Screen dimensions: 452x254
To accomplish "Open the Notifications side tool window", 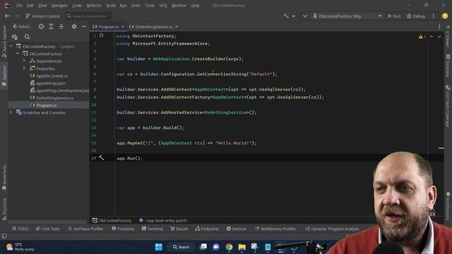I will point(448,206).
